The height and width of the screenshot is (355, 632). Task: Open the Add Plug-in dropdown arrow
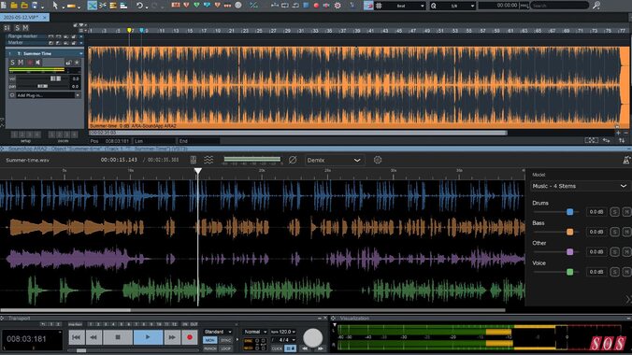(78, 95)
